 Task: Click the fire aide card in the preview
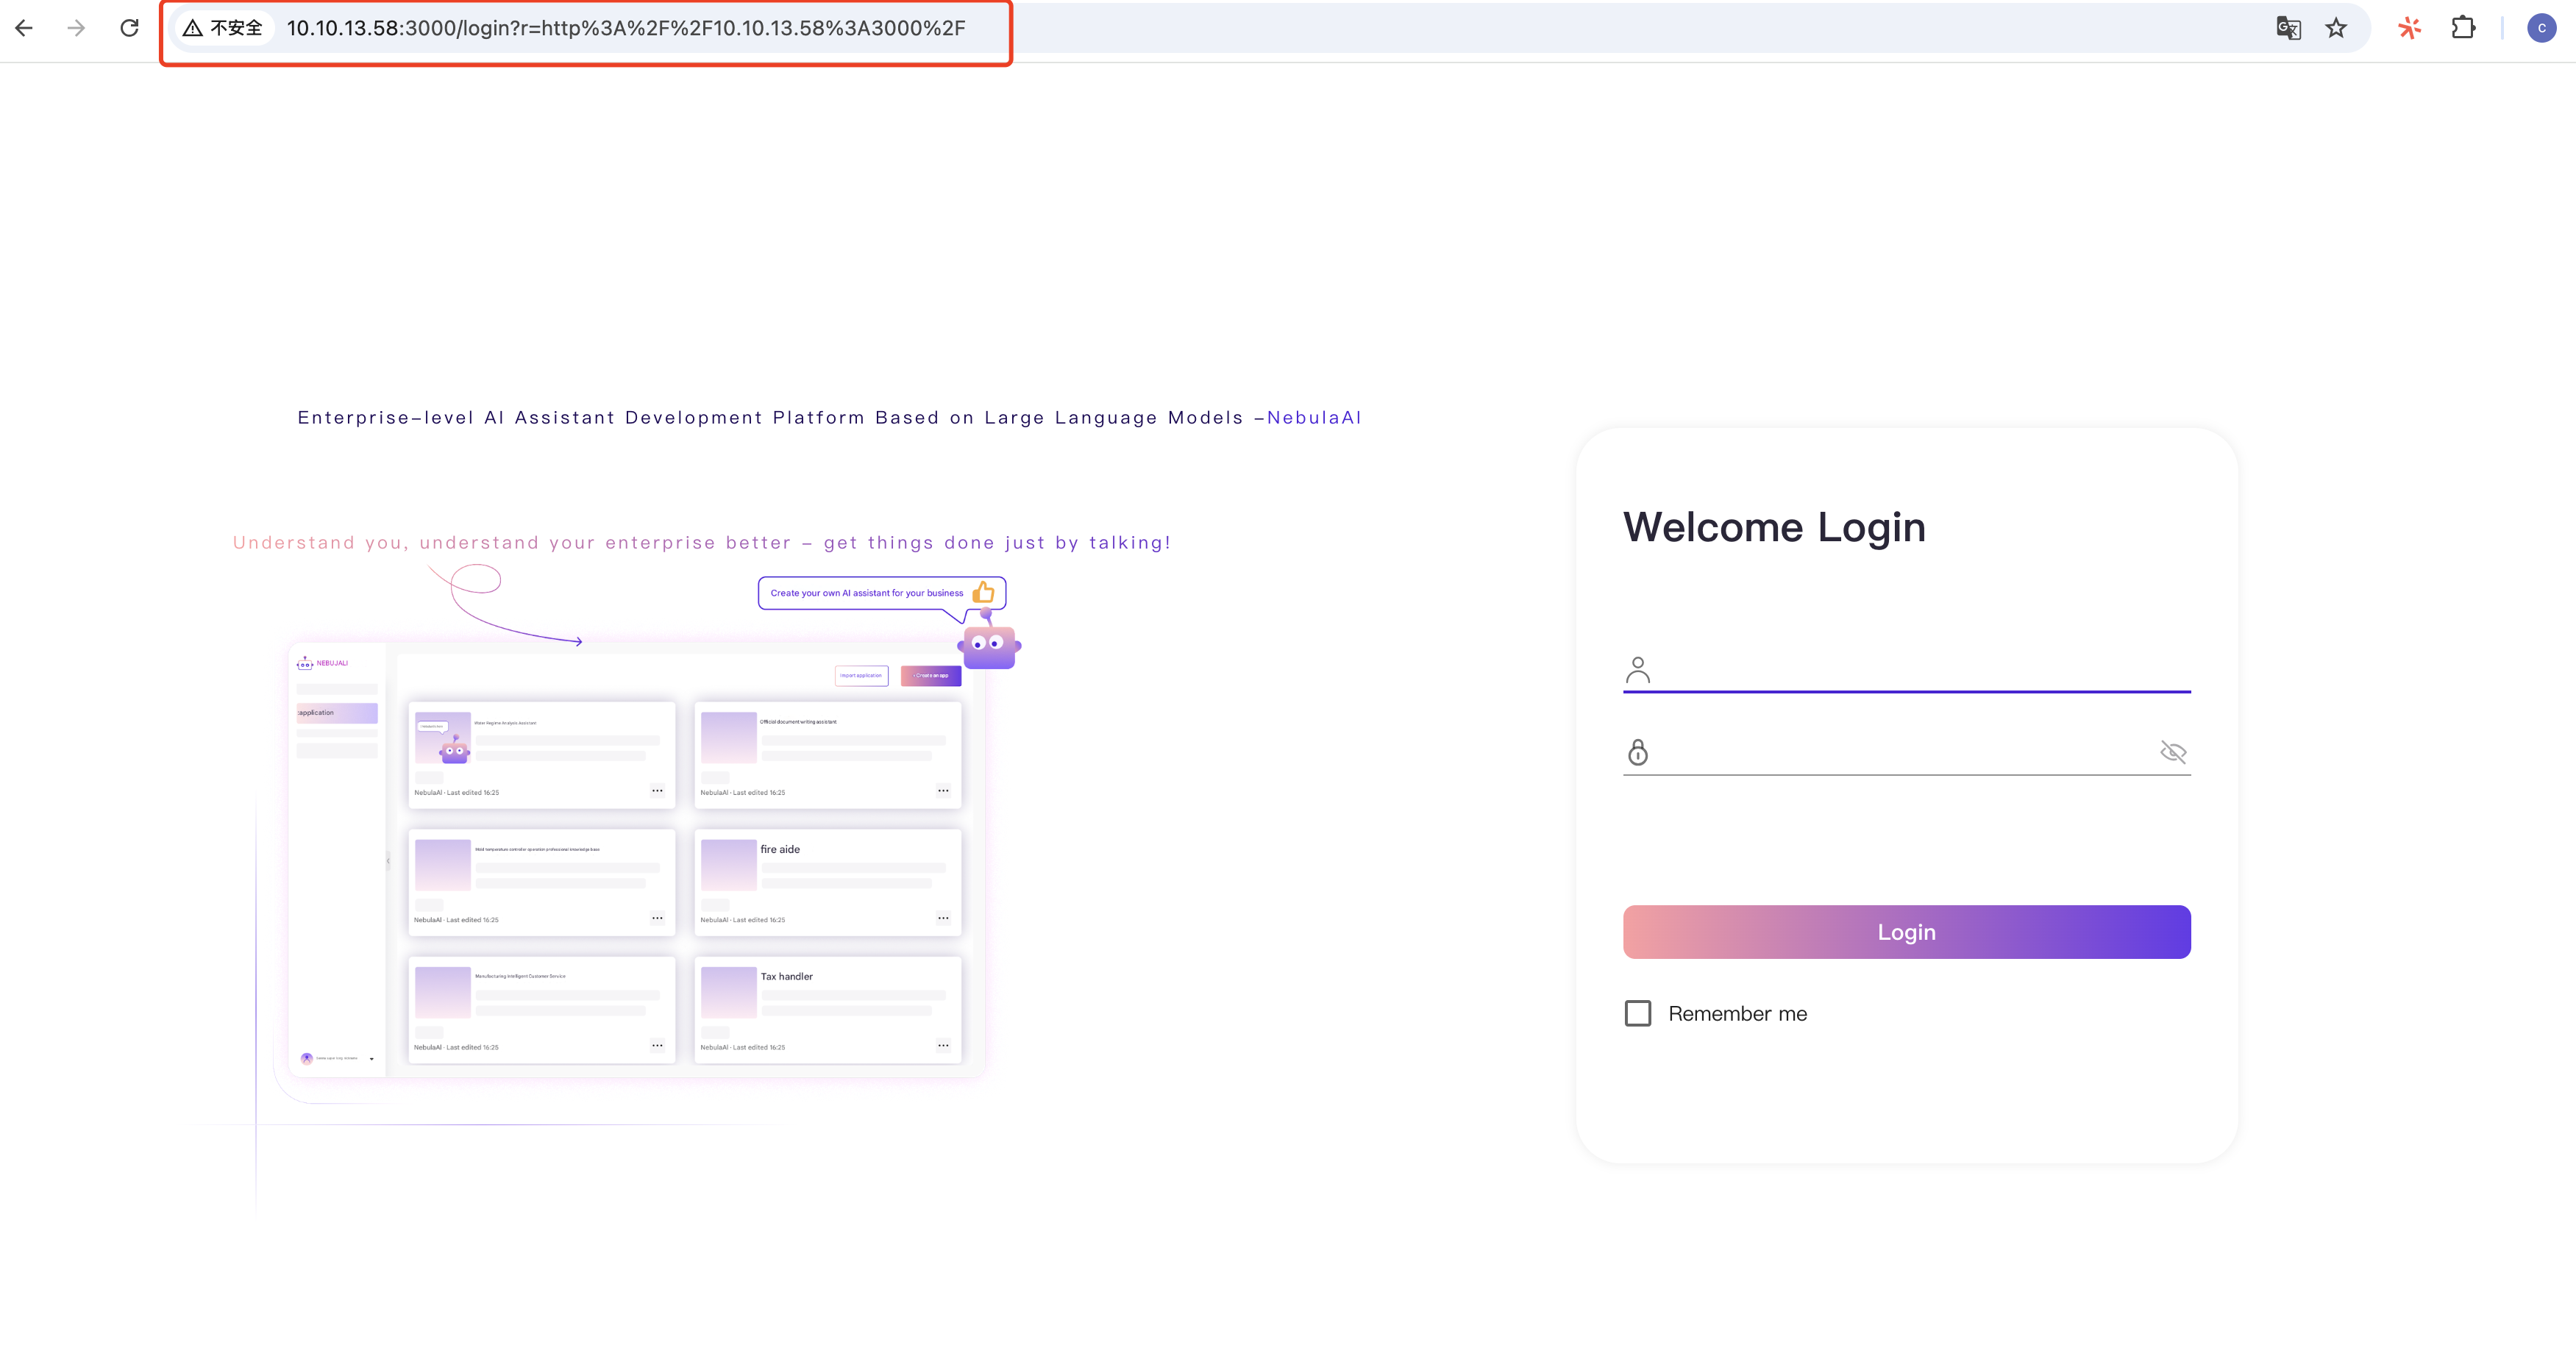click(x=828, y=880)
